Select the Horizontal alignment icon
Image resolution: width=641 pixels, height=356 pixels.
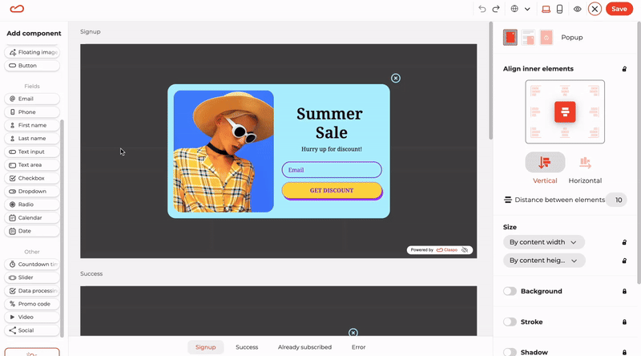point(585,163)
